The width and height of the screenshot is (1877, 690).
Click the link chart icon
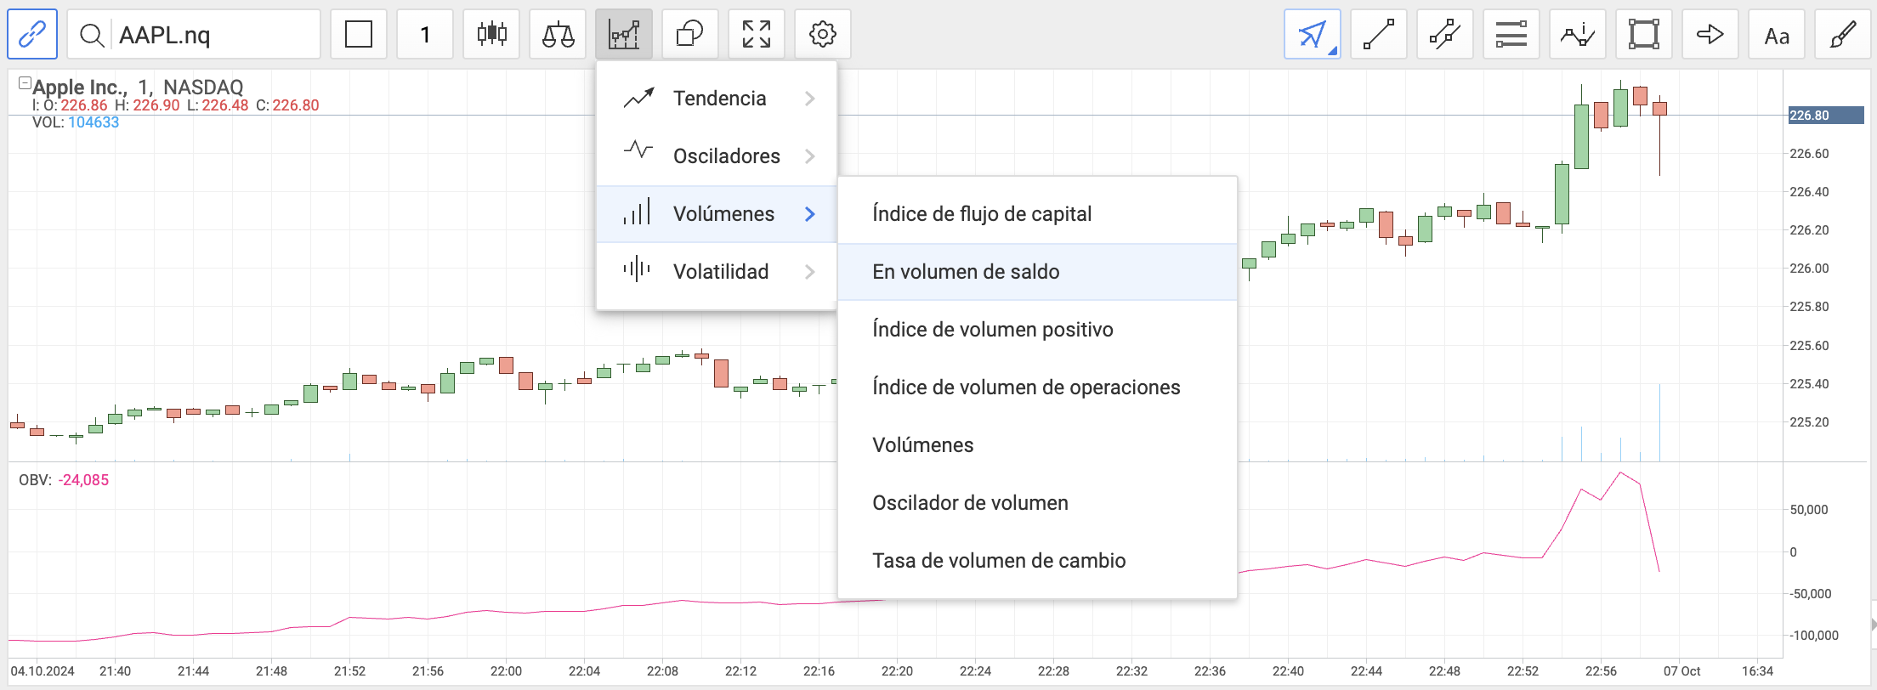[32, 35]
